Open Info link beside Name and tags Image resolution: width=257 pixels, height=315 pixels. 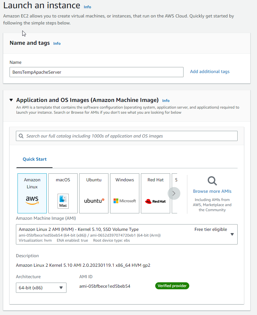57,44
